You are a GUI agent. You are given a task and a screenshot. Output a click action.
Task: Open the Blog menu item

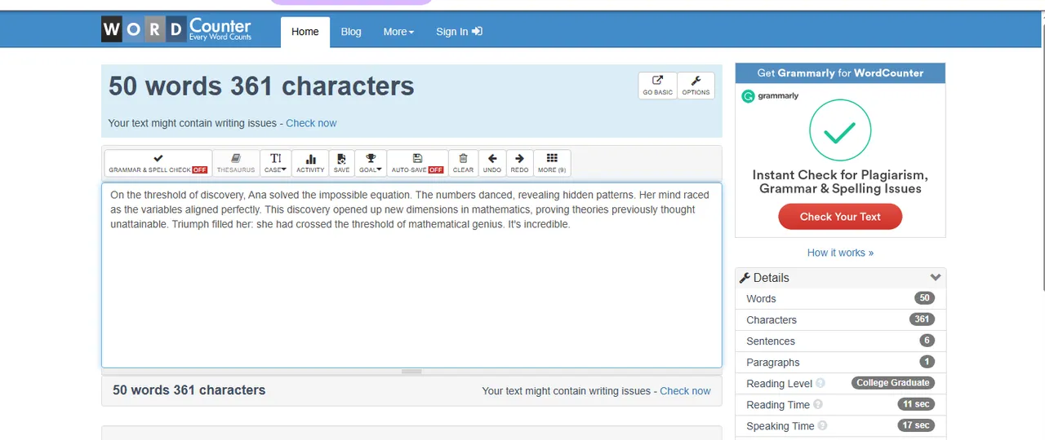pos(351,32)
